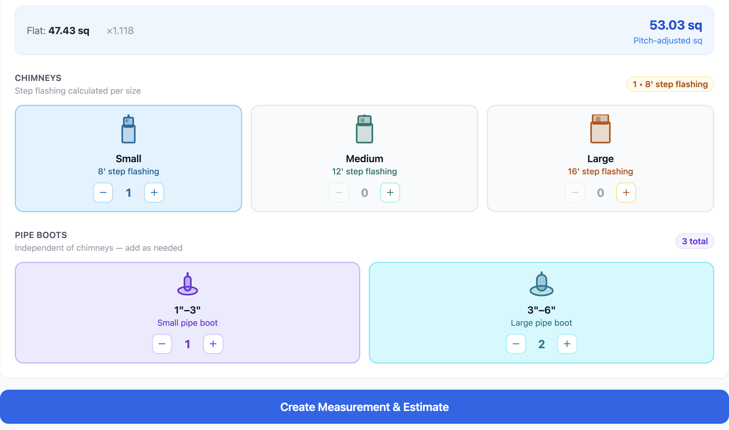Click the medium chimney icon
729x430 pixels.
(x=364, y=129)
